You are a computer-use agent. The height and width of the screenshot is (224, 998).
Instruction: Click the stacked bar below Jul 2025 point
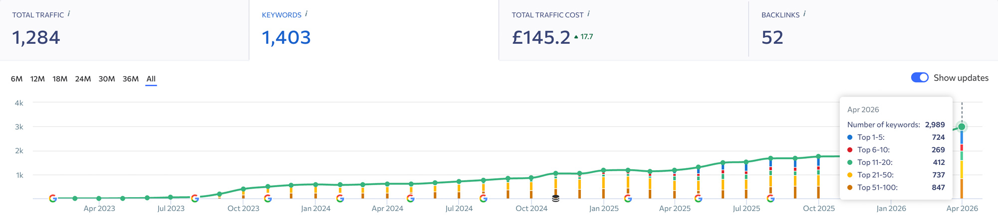[747, 182]
